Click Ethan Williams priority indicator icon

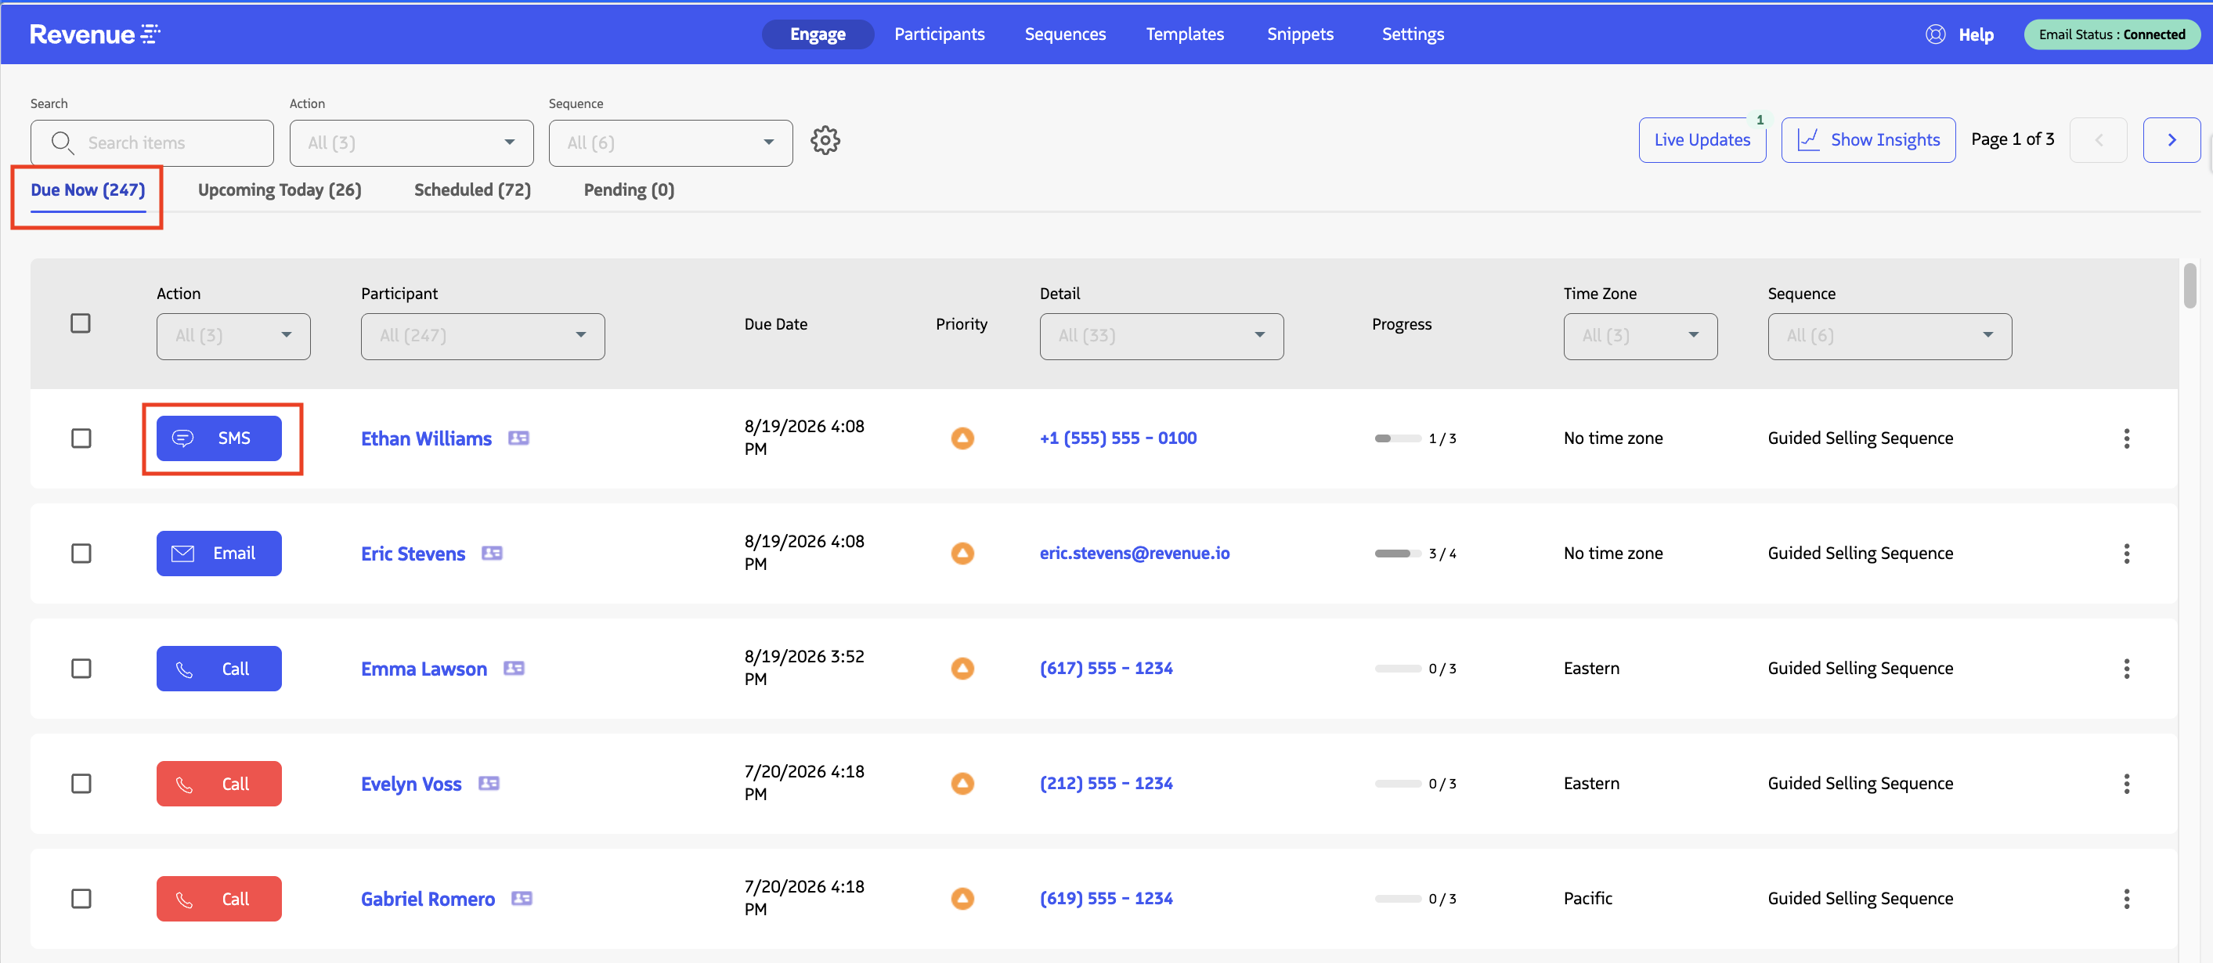coord(962,438)
